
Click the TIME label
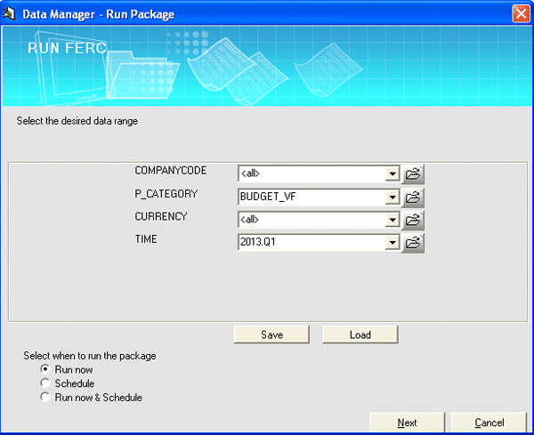[x=146, y=239]
